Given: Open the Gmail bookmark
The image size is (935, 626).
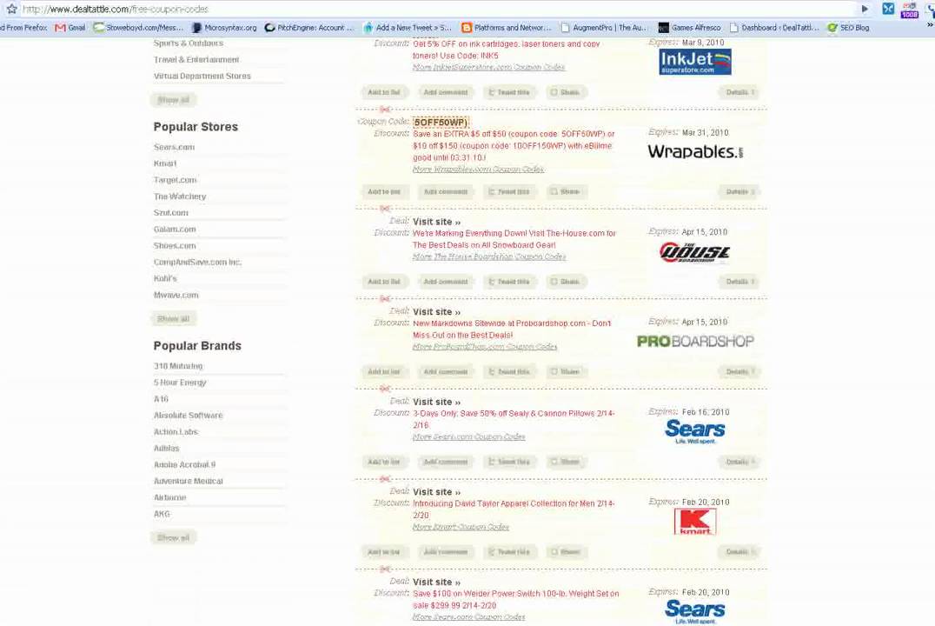Looking at the screenshot, I should [70, 28].
